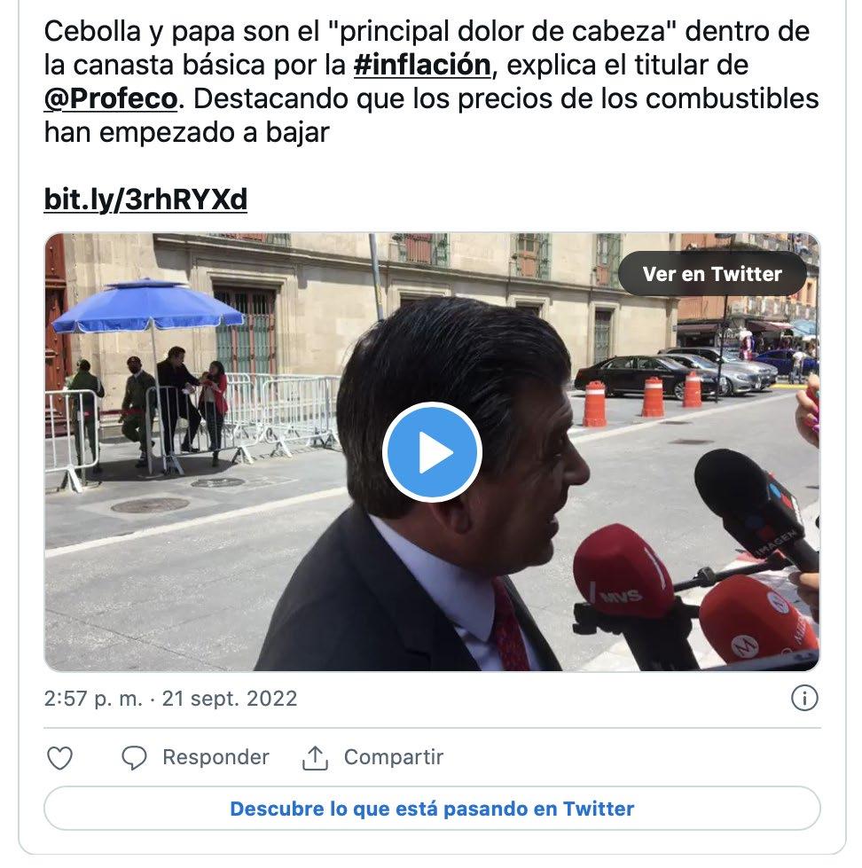This screenshot has width=862, height=868.
Task: Play the embedded tweet video
Action: click(432, 452)
